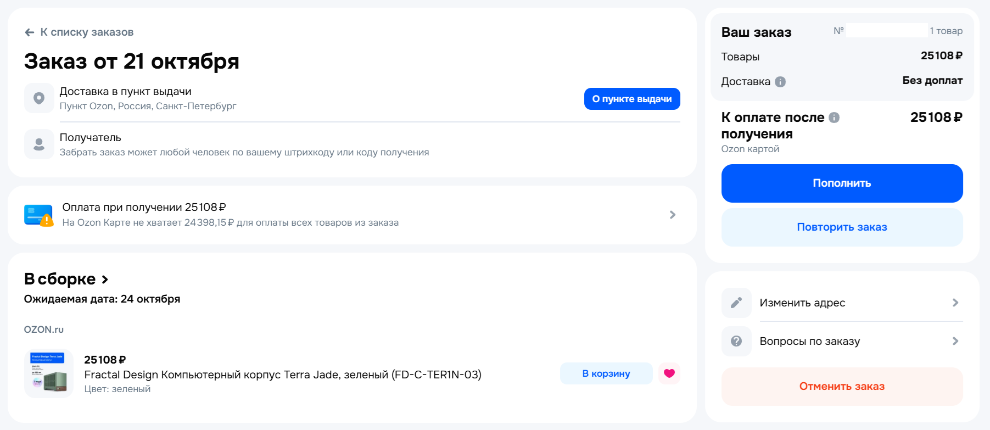Toggle the pink heart favorite button
Image resolution: width=990 pixels, height=430 pixels.
(x=669, y=373)
